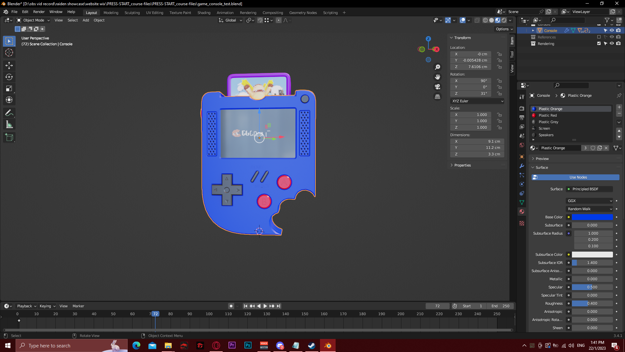Click the blue Base Color swatch
Viewport: 625px width, 352px height.
592,217
